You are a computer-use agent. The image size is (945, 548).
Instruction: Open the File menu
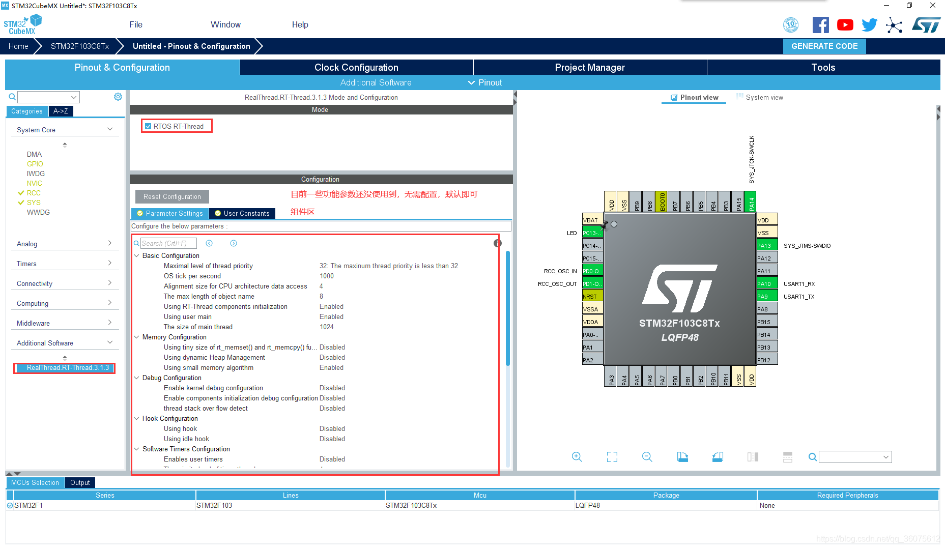[136, 24]
